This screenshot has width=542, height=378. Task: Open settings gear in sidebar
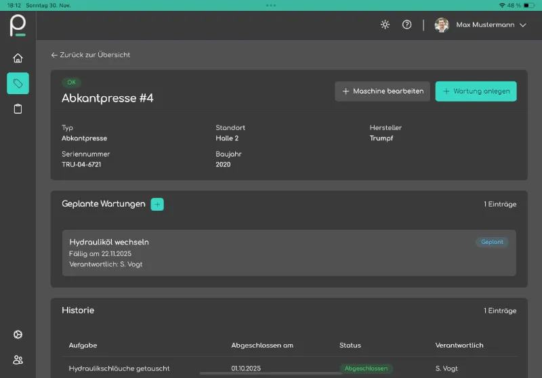[18, 334]
